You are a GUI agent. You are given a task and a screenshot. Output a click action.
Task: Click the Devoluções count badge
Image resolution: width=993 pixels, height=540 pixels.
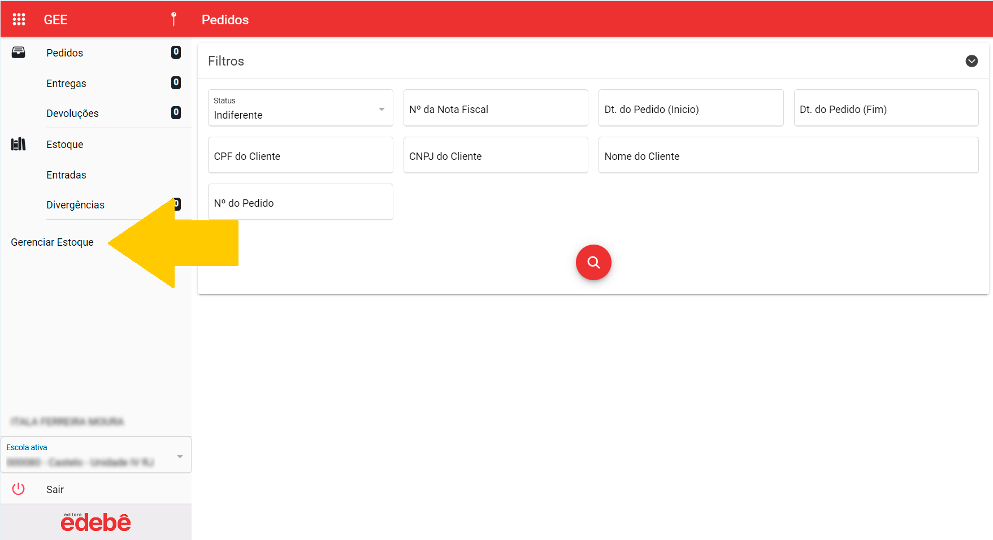[x=176, y=112]
